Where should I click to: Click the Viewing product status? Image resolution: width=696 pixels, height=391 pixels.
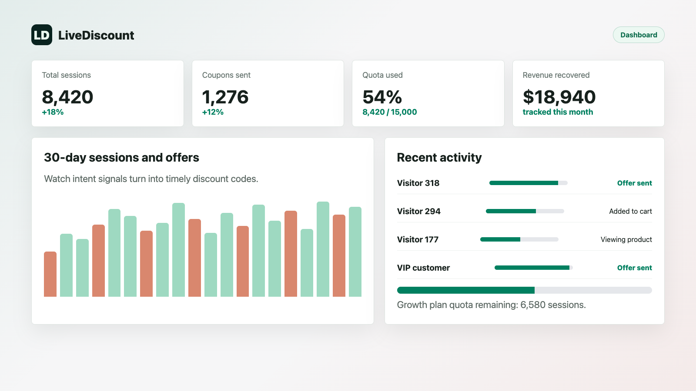pyautogui.click(x=626, y=239)
